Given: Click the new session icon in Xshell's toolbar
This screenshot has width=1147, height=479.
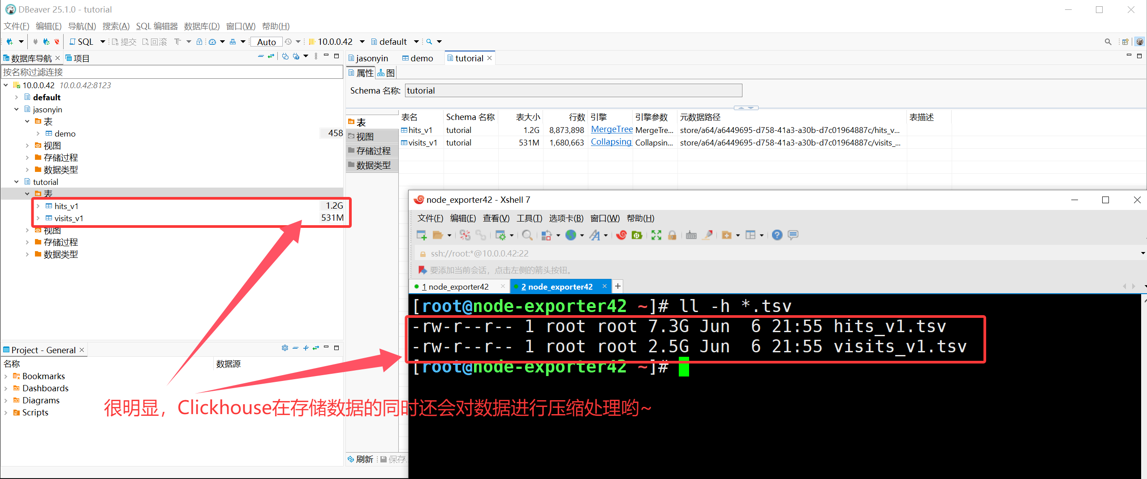Looking at the screenshot, I should tap(422, 235).
